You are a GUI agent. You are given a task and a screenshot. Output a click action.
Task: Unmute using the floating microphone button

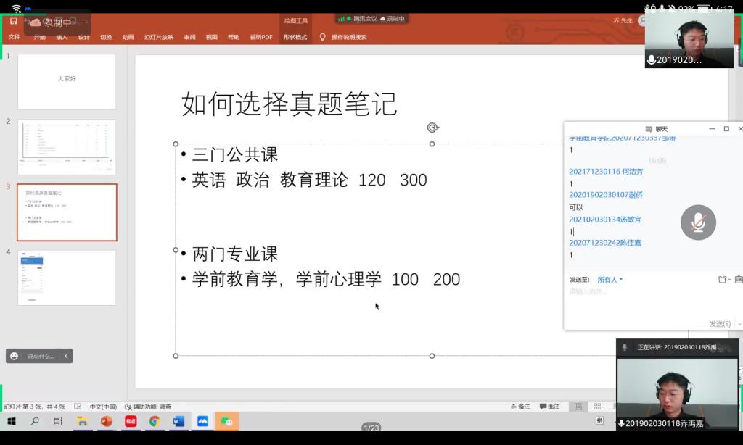[698, 222]
